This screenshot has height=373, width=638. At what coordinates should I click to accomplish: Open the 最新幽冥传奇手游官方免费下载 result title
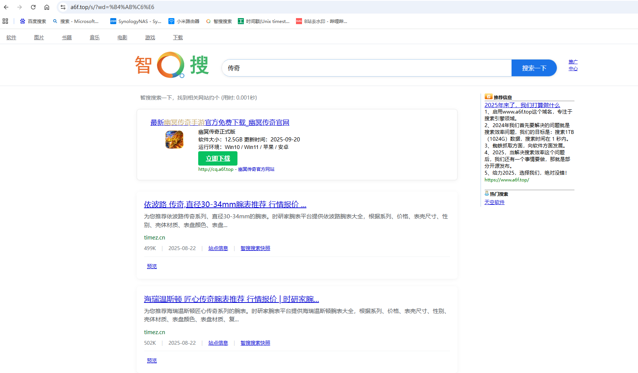tap(220, 122)
